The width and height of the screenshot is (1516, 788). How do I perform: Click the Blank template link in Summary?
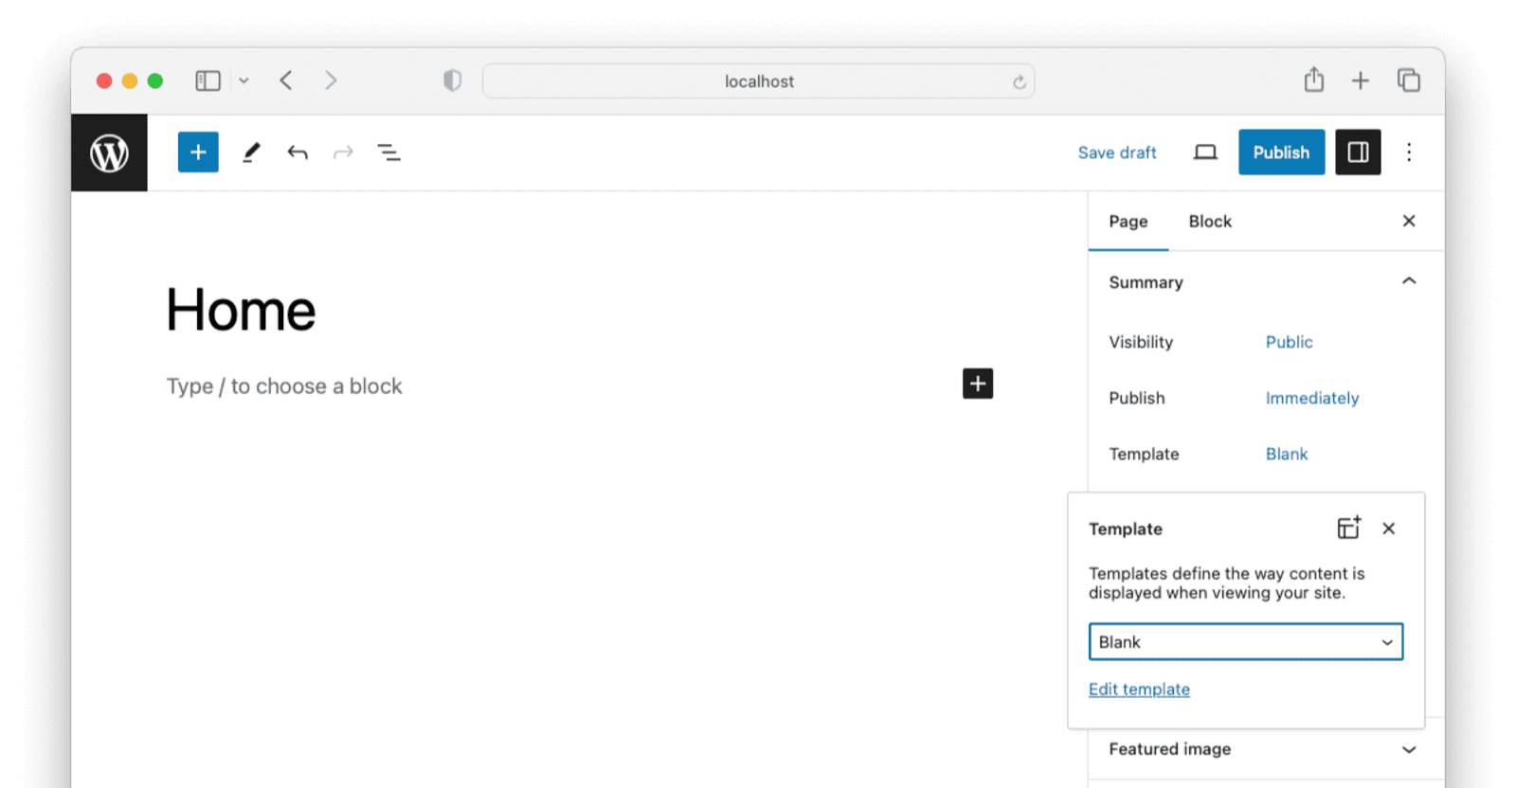(1287, 454)
